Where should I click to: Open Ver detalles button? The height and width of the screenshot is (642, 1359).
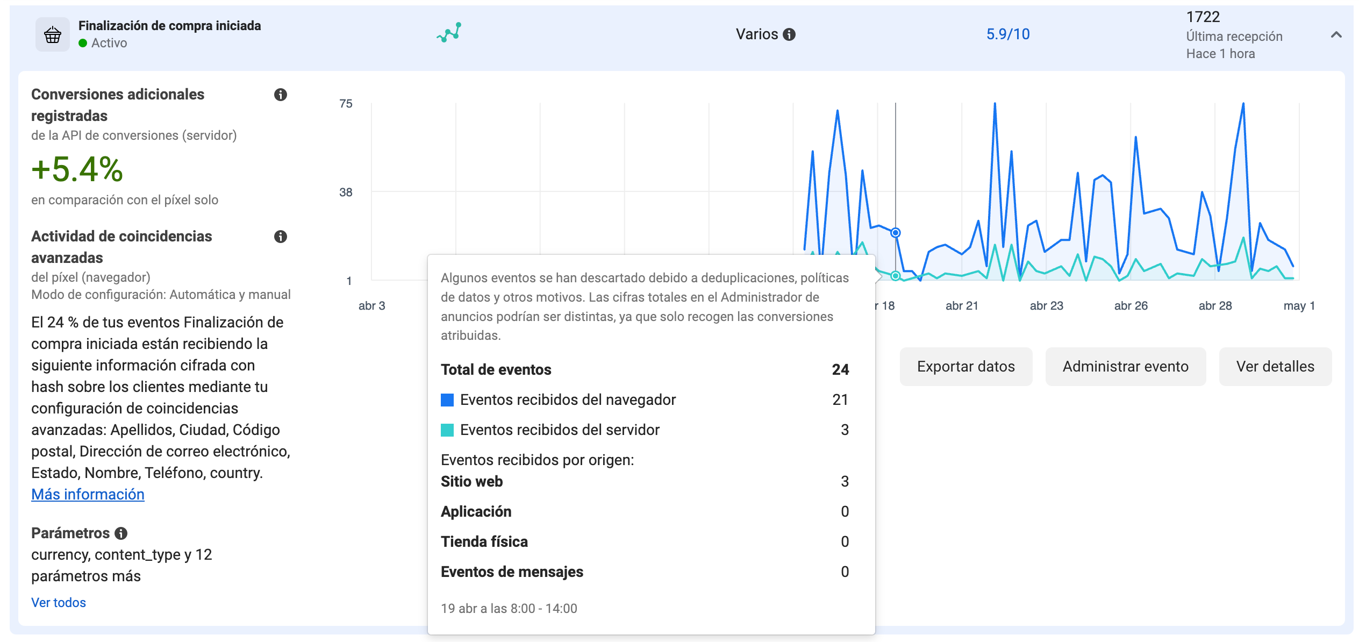pos(1275,367)
